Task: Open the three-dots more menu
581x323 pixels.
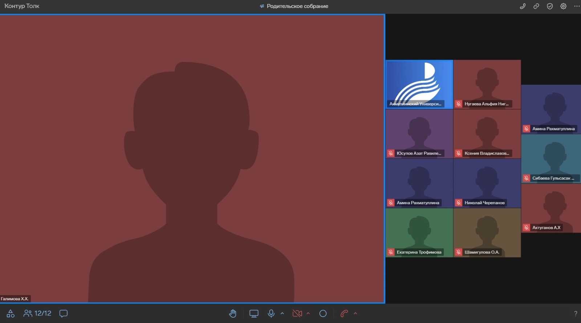Action: click(x=577, y=6)
